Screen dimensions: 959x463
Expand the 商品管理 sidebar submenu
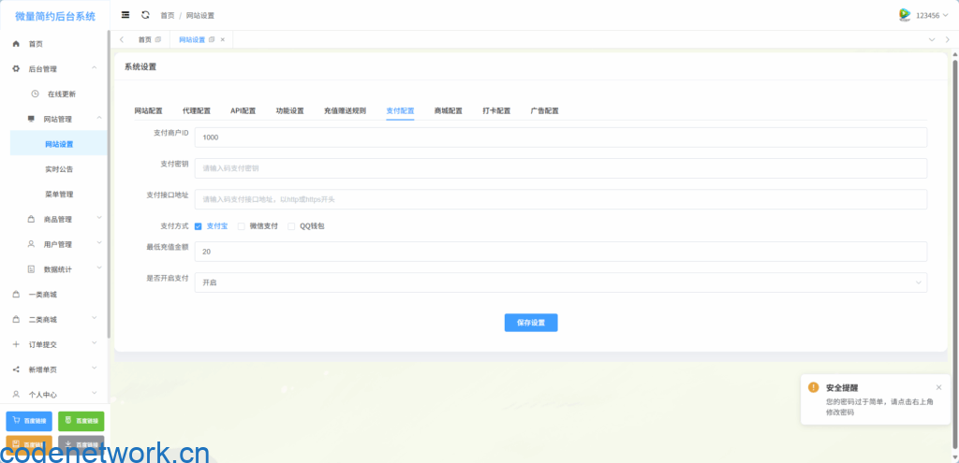click(x=58, y=220)
